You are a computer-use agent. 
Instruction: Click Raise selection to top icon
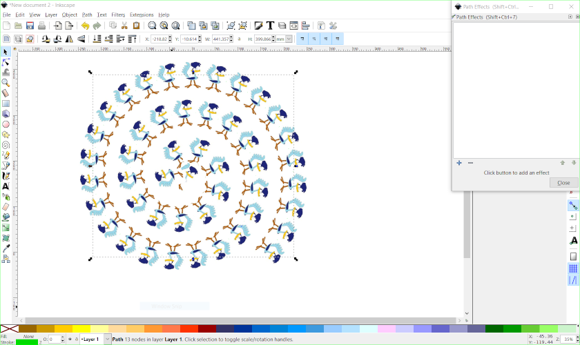tap(132, 39)
